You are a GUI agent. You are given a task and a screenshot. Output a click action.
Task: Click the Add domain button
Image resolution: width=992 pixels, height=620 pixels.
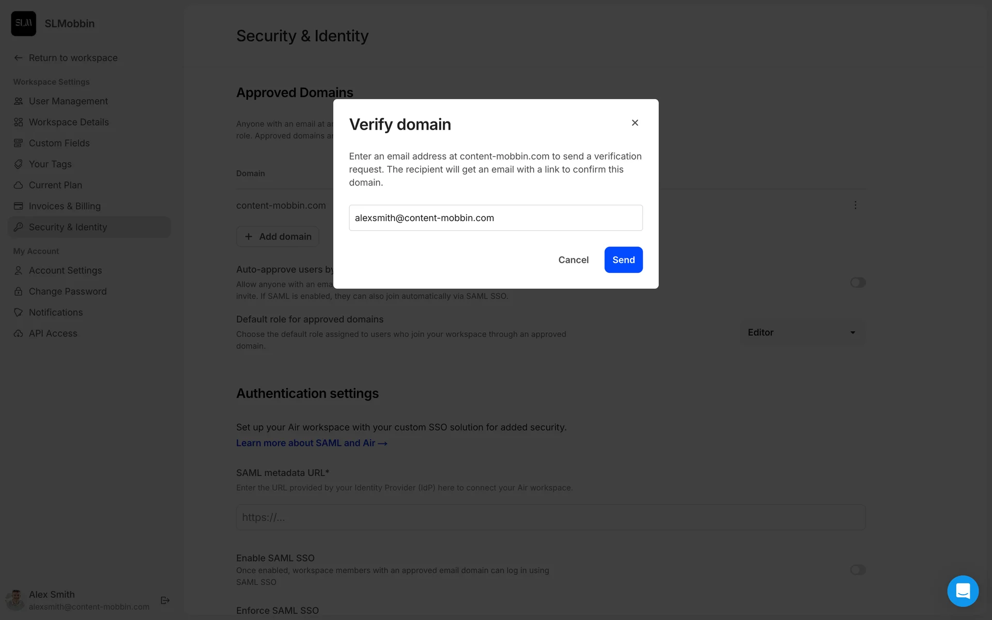(x=278, y=237)
